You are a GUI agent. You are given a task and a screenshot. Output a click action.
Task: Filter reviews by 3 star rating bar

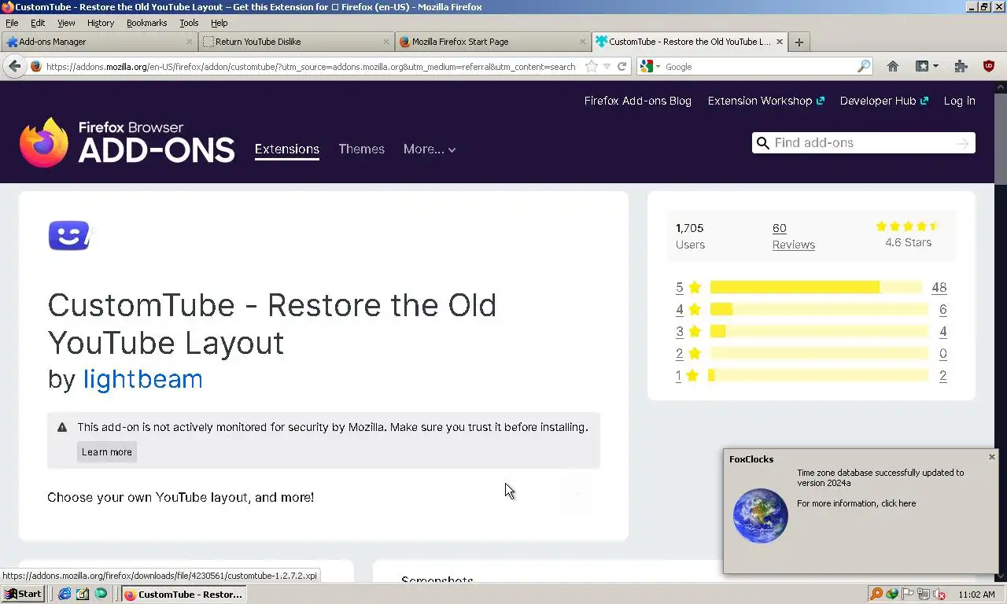pyautogui.click(x=819, y=331)
